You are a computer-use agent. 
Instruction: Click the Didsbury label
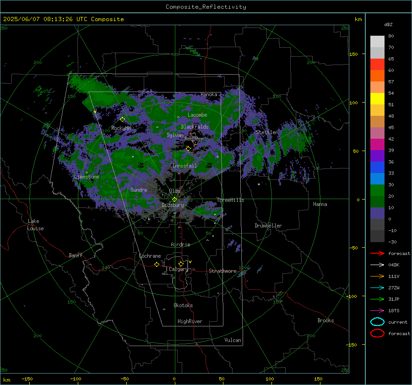173,205
